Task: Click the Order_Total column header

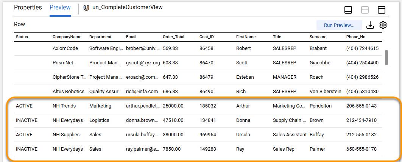Action: click(173, 37)
